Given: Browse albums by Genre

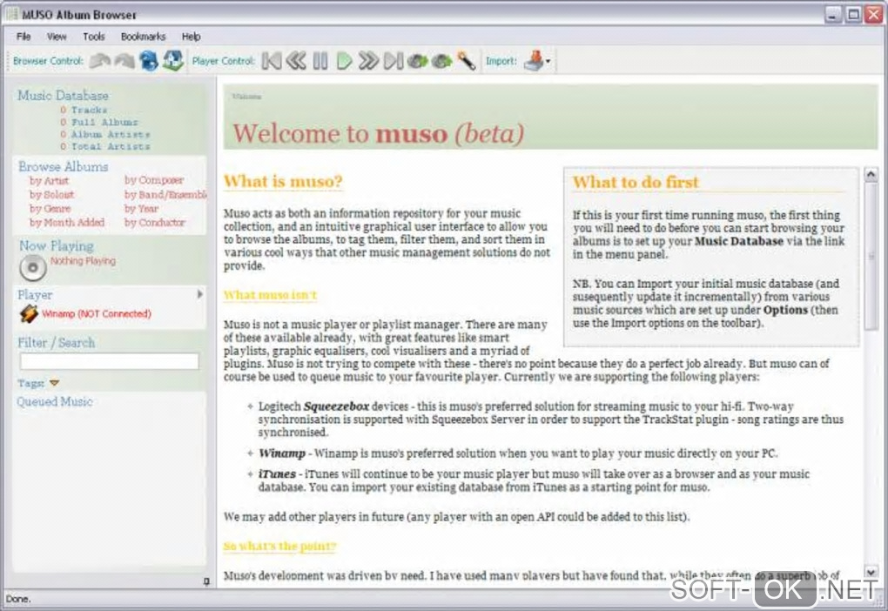Looking at the screenshot, I should pos(50,208).
